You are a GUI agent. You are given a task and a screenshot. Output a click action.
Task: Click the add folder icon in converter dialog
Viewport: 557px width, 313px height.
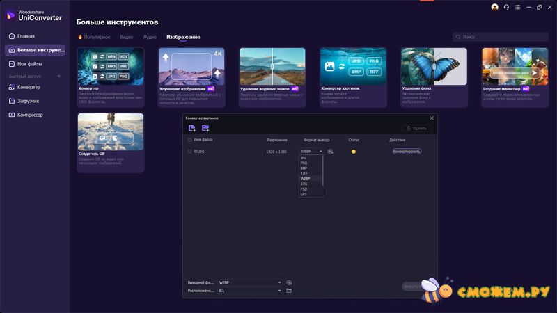point(205,128)
